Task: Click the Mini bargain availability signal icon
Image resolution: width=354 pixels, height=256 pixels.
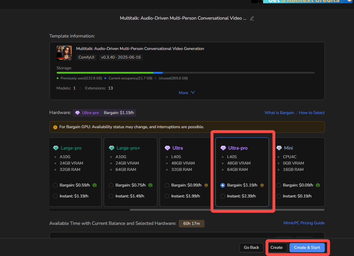Action: click(318, 185)
